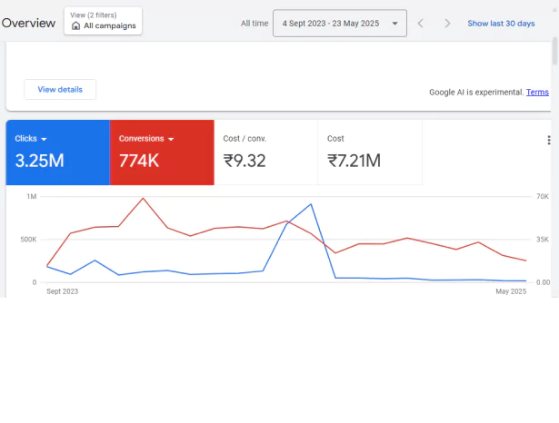This screenshot has width=559, height=423.
Task: Expand the Clicks metric dropdown
Action: (44, 139)
